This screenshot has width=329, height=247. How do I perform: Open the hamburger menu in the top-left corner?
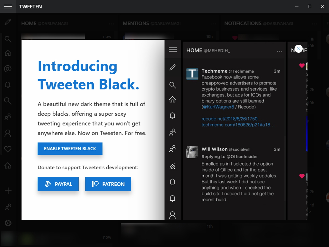[8, 6]
